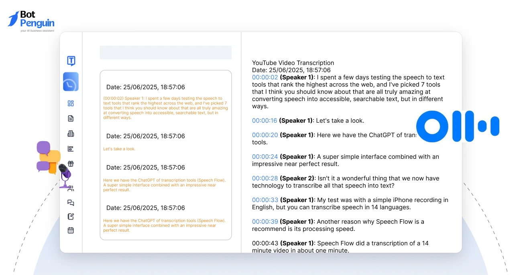517x275 pixels.
Task: Click the dashboard grid icon in the sidebar
Action: click(71, 103)
